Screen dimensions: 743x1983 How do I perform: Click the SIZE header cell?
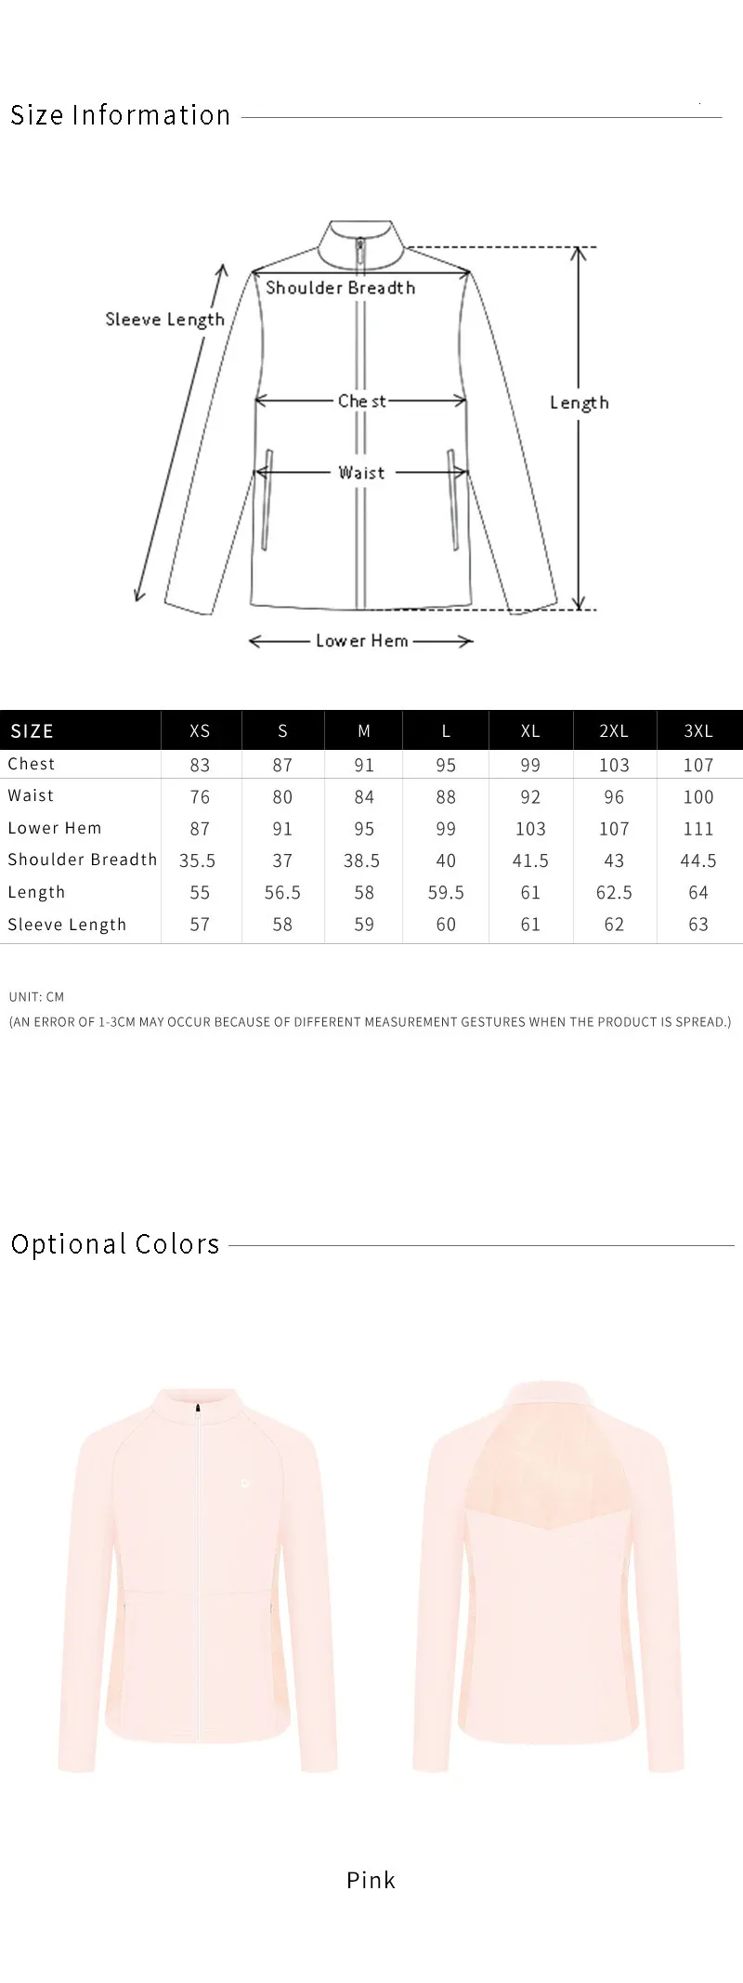pos(33,731)
